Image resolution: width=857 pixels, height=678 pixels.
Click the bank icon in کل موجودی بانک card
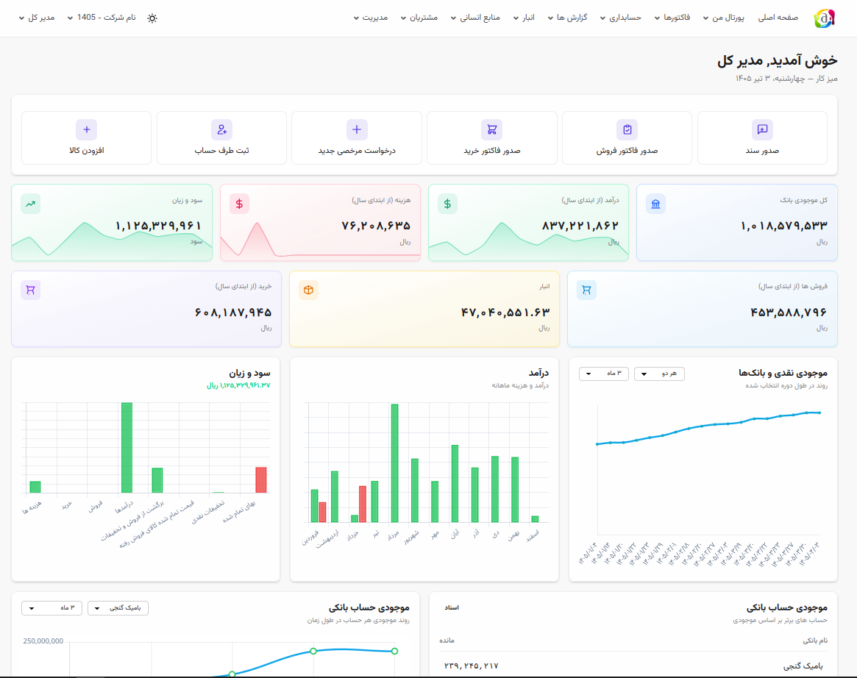(x=655, y=204)
